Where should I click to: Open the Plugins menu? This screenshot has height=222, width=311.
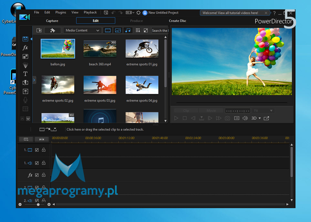click(61, 12)
